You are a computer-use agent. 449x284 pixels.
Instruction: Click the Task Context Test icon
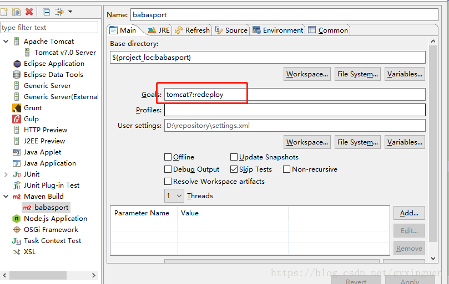click(x=17, y=241)
